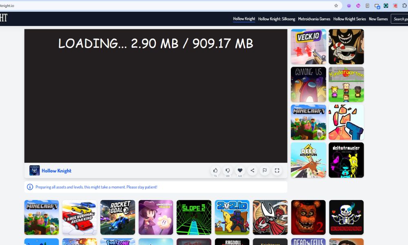408x245 pixels.
Task: Report the game using the flag icon
Action: [x=264, y=170]
